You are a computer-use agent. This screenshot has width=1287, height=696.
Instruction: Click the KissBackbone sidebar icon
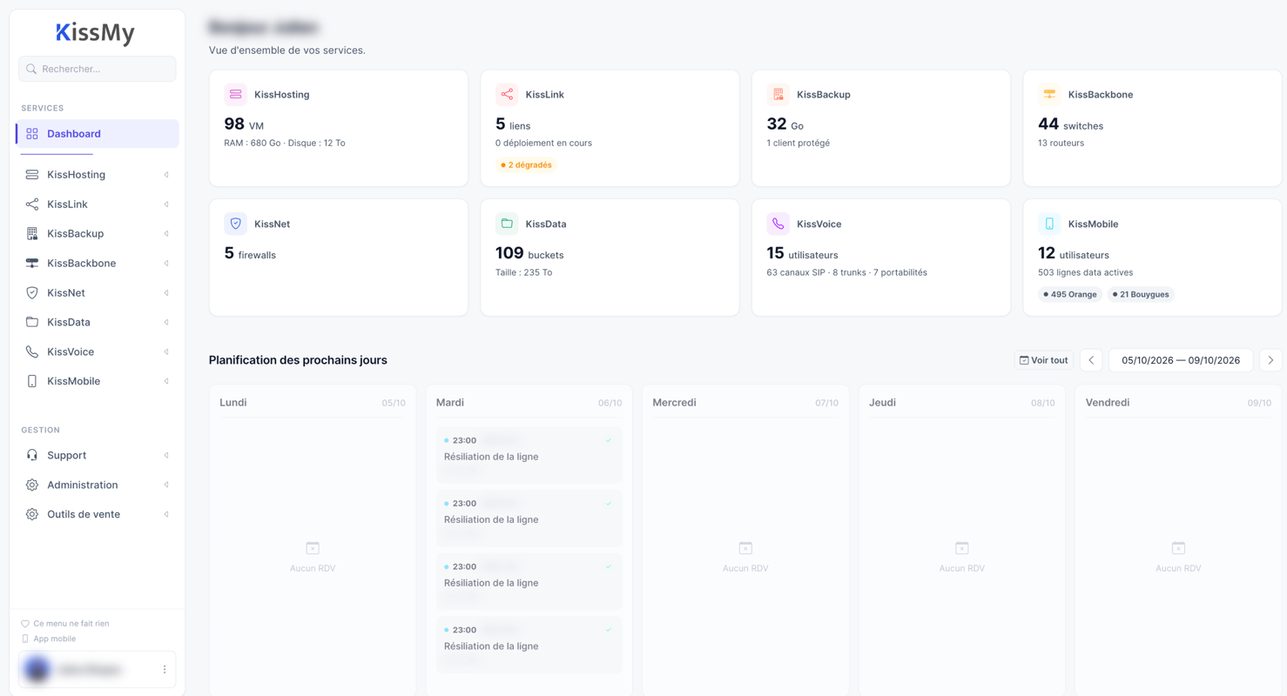point(32,264)
